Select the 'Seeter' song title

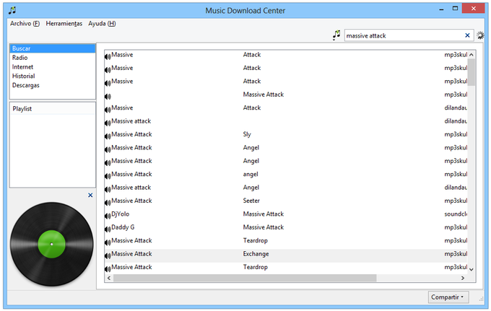251,201
